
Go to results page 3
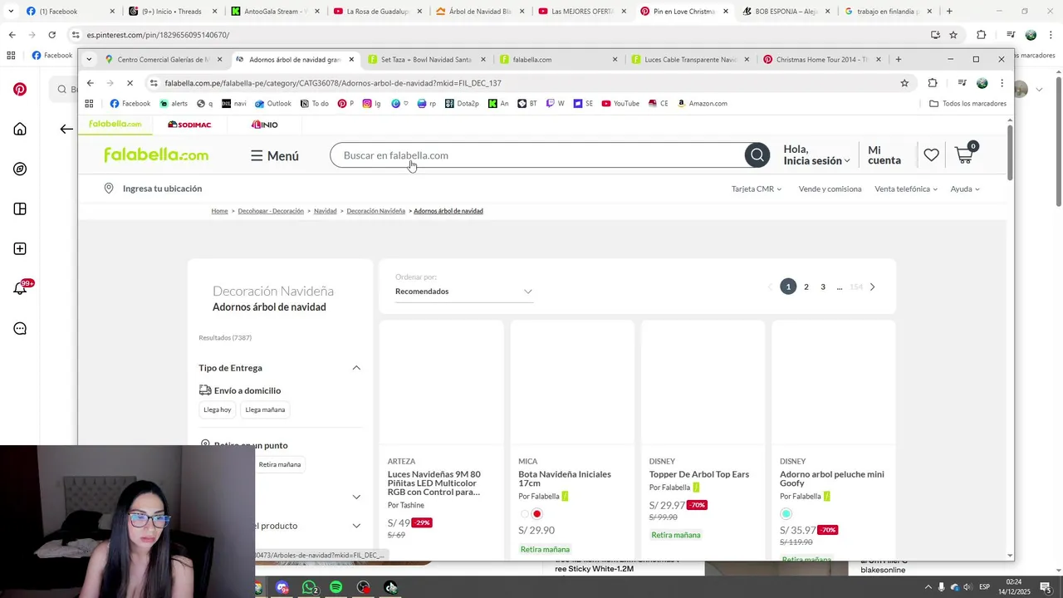pos(823,287)
